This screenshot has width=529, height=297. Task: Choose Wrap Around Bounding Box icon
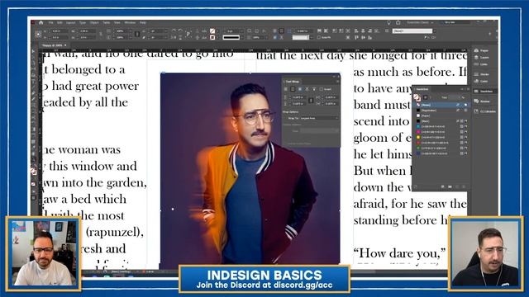[x=293, y=89]
